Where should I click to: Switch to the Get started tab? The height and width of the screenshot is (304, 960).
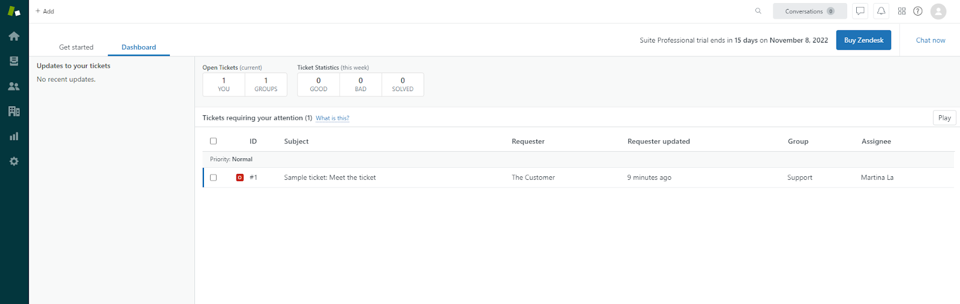click(x=76, y=47)
